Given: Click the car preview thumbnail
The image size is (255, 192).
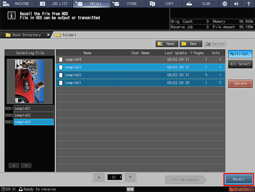Looking at the screenshot, I should (30, 81).
